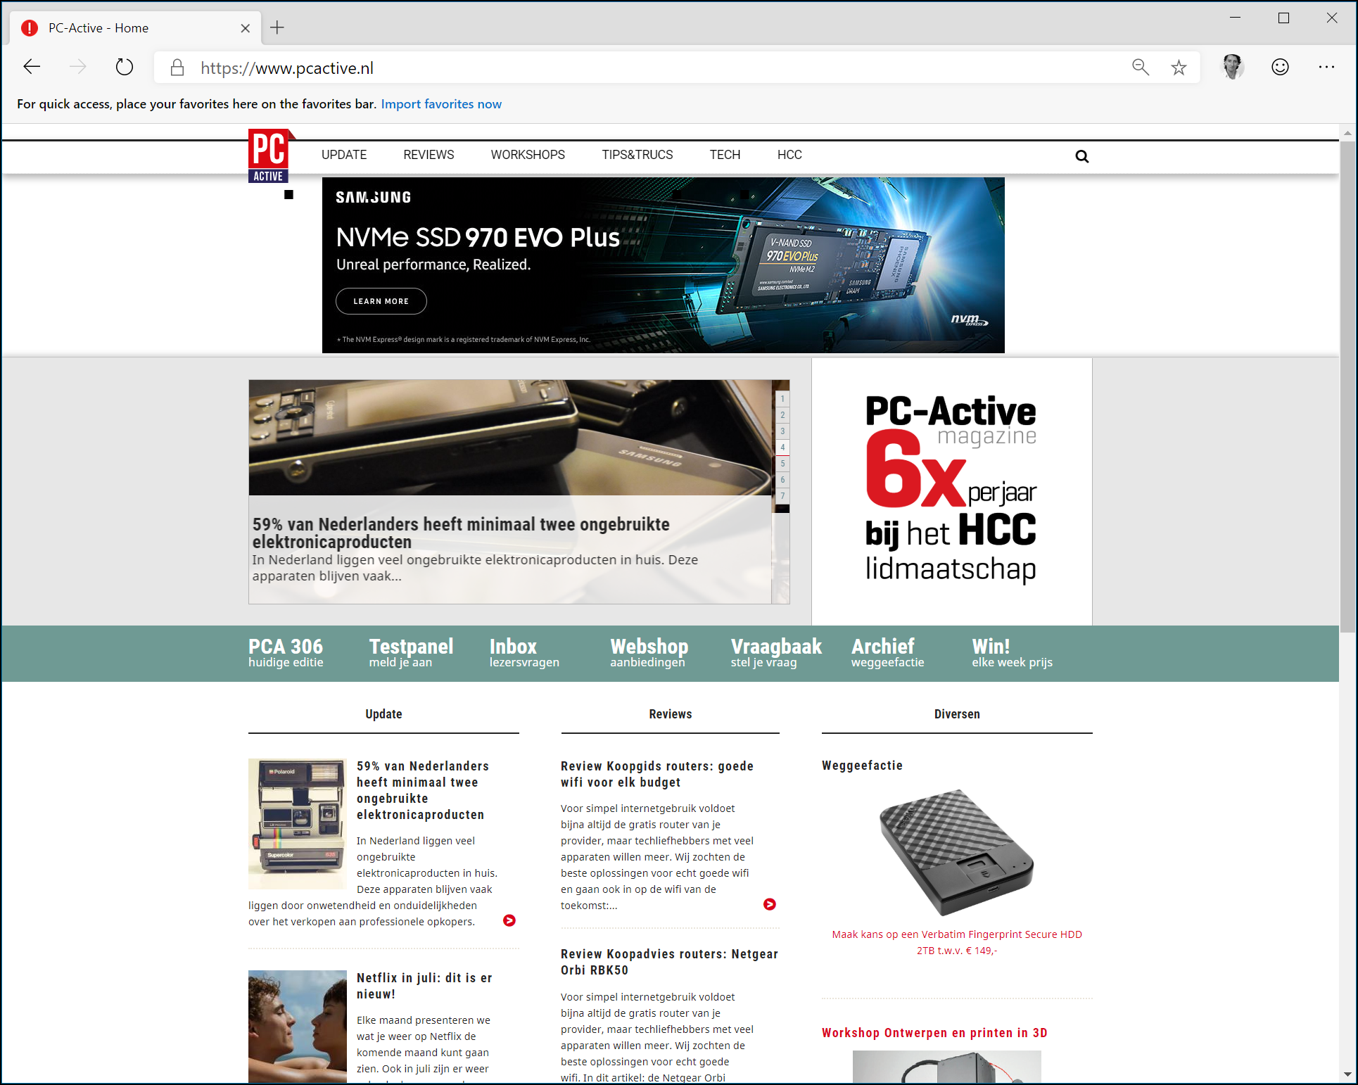Open Vraagbaak stel je vraag
The width and height of the screenshot is (1358, 1085).
point(776,652)
